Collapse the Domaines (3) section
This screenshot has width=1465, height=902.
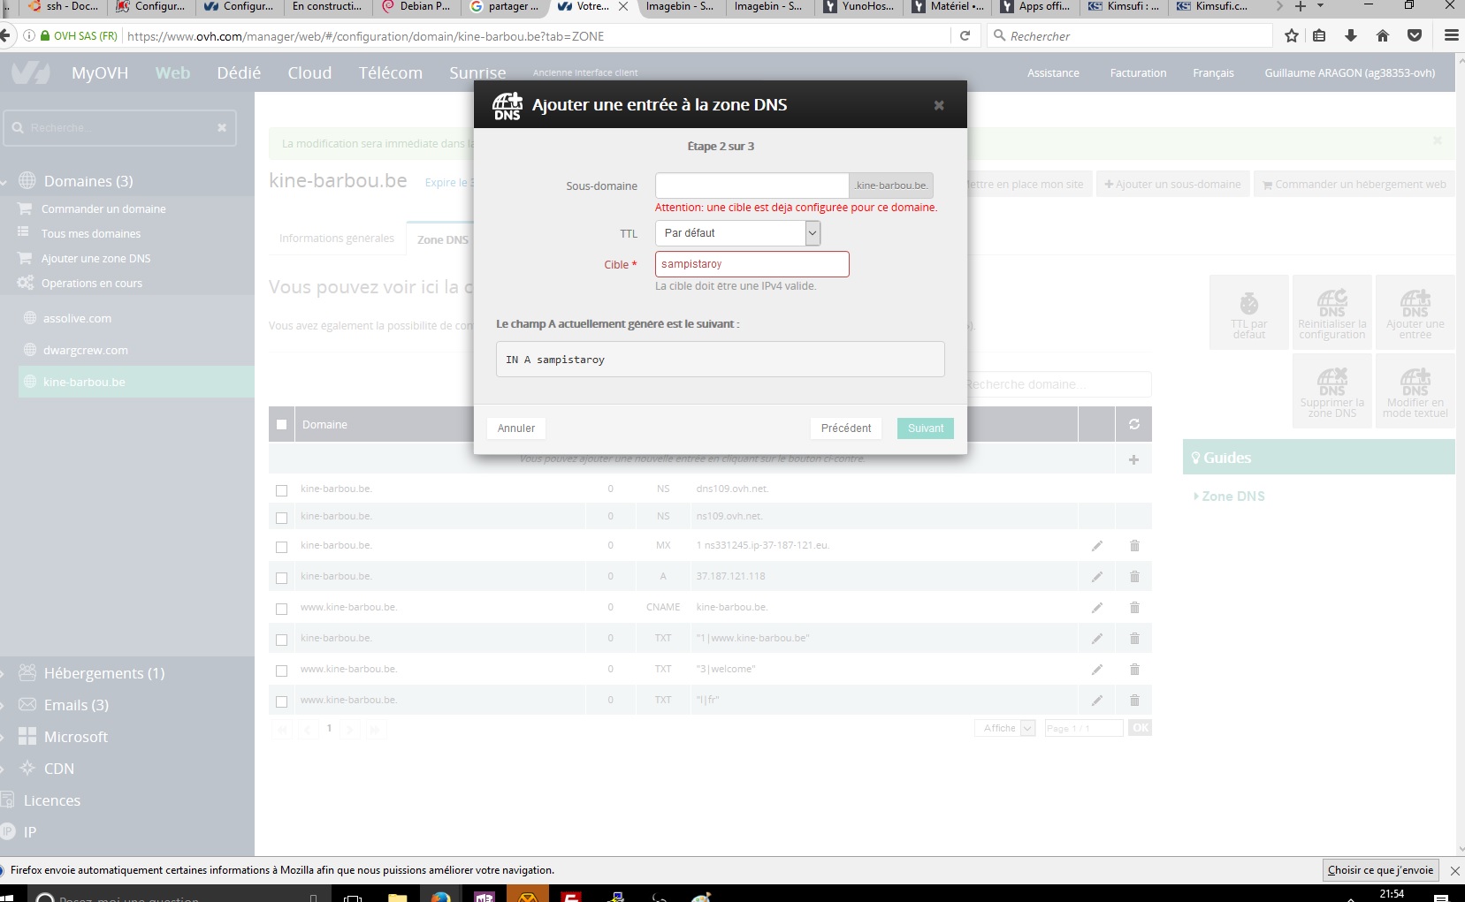click(x=88, y=181)
